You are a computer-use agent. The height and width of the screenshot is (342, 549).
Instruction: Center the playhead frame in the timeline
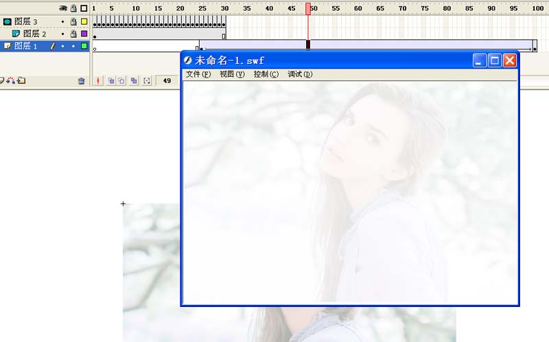tap(98, 80)
